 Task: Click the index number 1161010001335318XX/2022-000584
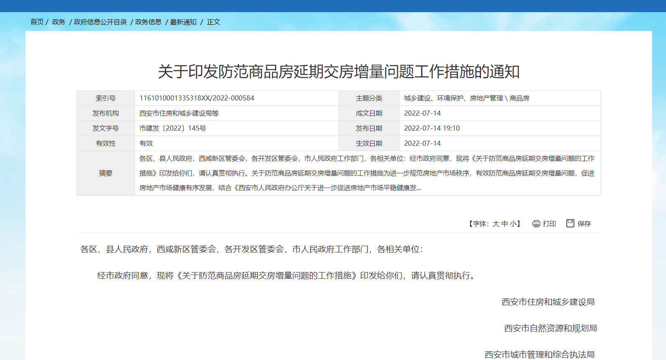click(x=197, y=98)
